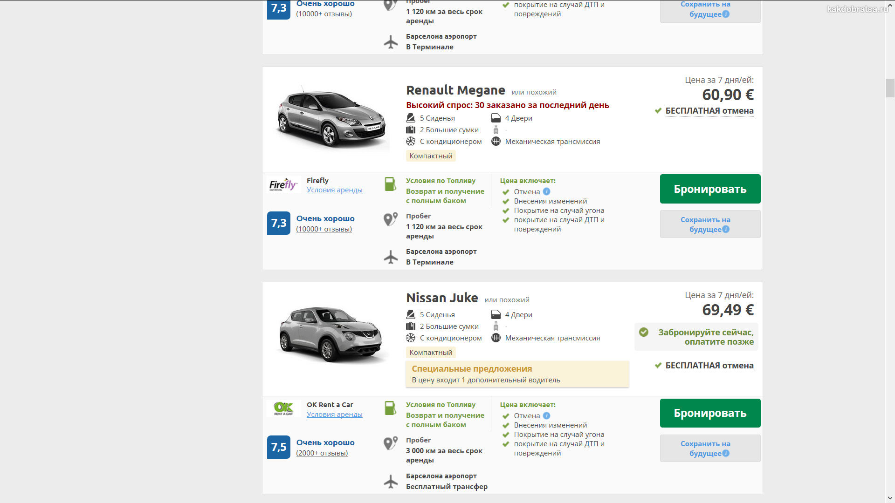
Task: Click info icon next to 'Отмена' in OK Rent a Car offer
Action: coord(547,415)
